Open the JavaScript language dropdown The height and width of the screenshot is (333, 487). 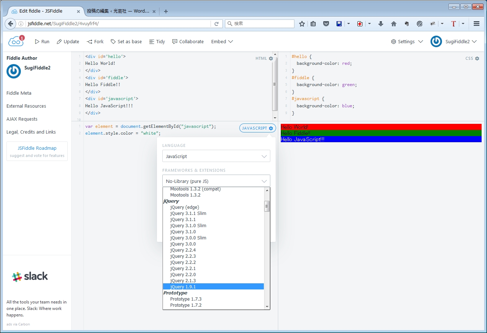click(216, 156)
